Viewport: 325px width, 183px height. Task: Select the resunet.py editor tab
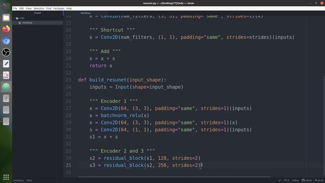pyautogui.click(x=85, y=13)
